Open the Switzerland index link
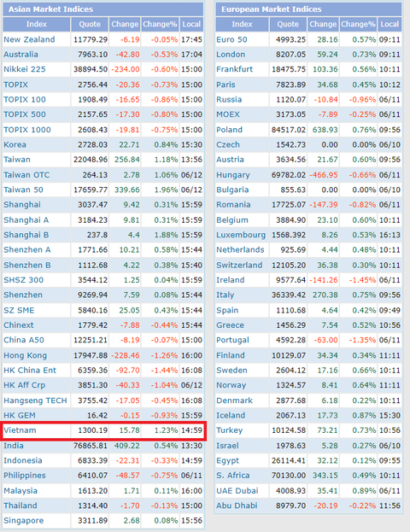 239,265
